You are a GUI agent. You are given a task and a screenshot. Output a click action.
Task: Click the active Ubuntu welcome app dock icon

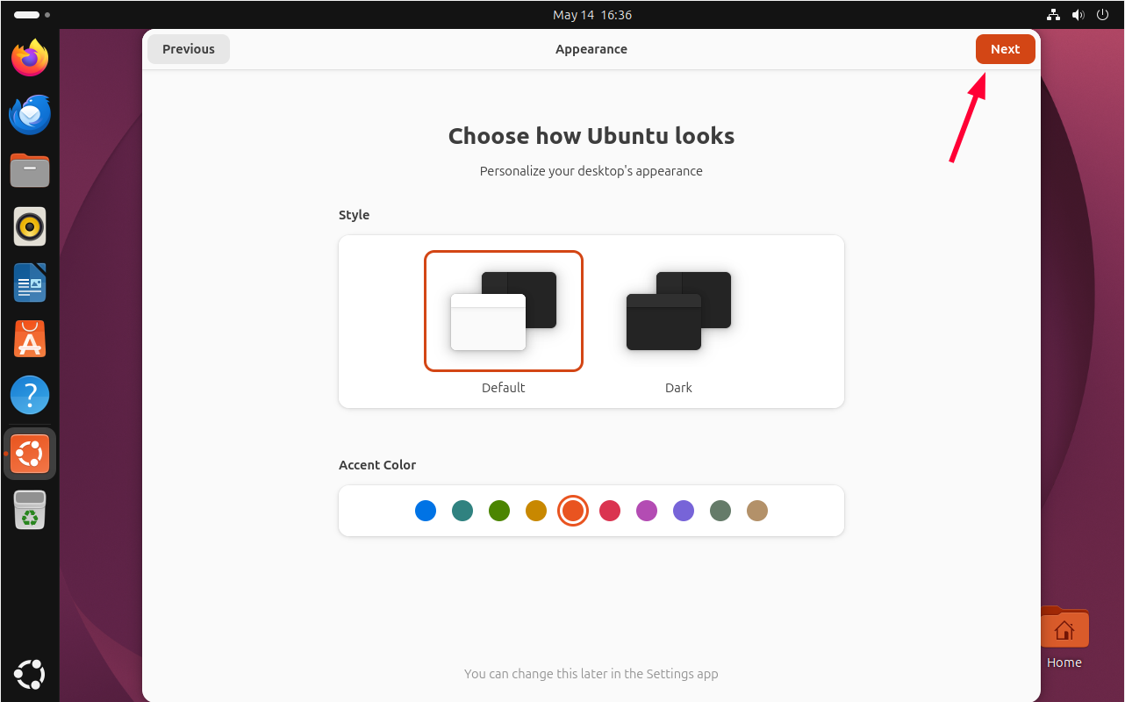coord(30,454)
